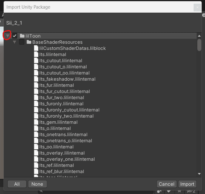Select the lts.lilinternal file name
This screenshot has width=205, height=194.
(x=53, y=54)
